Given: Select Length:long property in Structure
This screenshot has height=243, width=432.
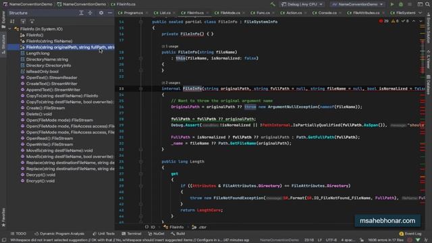Looking at the screenshot, I should point(38,53).
